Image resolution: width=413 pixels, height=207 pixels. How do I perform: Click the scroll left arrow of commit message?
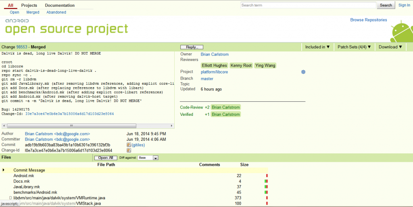(x=4, y=126)
